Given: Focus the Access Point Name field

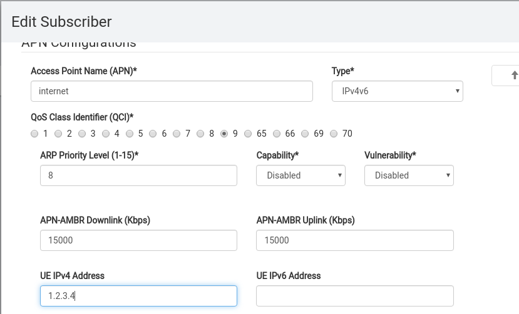Looking at the screenshot, I should [x=172, y=91].
